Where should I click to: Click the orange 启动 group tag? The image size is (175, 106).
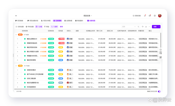pyautogui.click(x=20, y=35)
